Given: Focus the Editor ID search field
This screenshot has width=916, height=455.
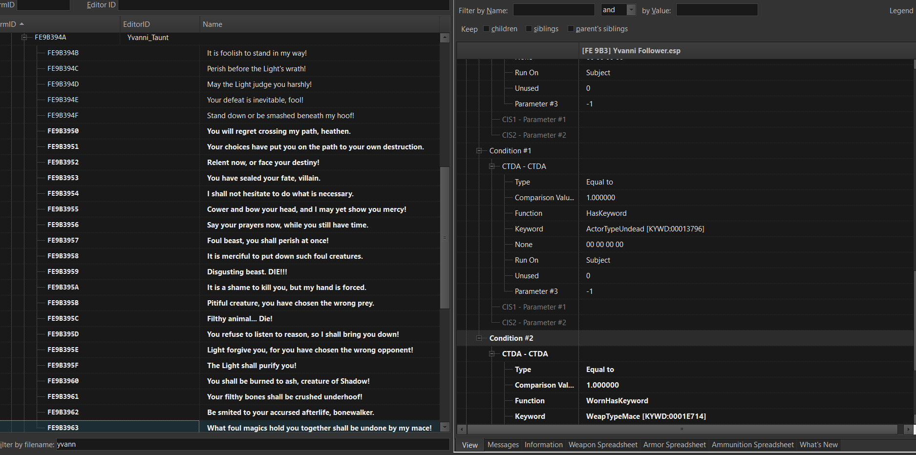Looking at the screenshot, I should pos(283,5).
